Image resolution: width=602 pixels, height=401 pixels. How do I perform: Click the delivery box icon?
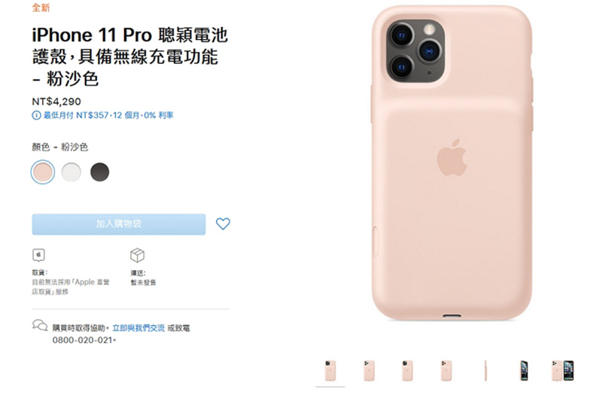(138, 255)
